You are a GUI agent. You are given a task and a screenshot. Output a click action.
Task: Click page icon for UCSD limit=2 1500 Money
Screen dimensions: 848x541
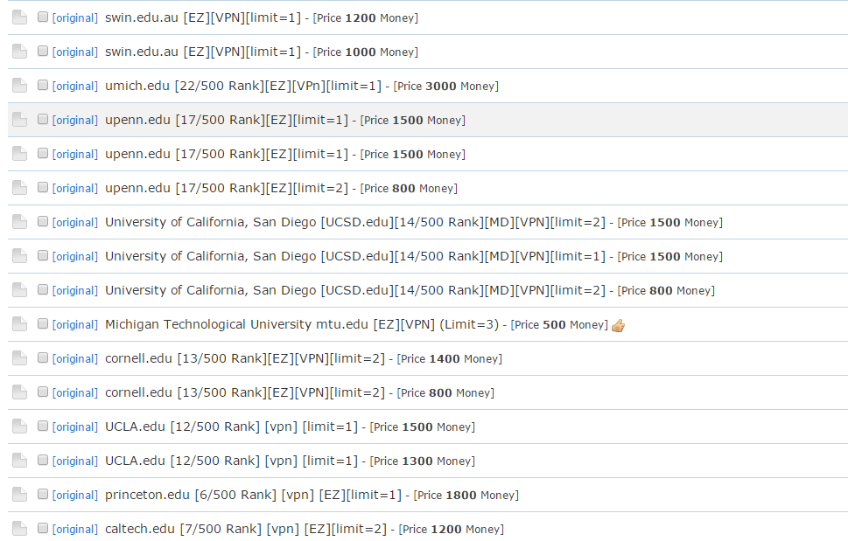(x=19, y=221)
